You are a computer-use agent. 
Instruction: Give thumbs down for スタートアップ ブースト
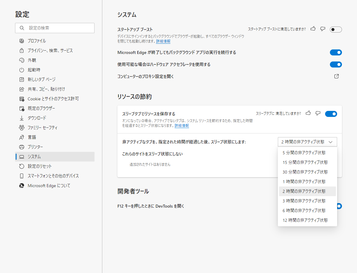pos(323,29)
